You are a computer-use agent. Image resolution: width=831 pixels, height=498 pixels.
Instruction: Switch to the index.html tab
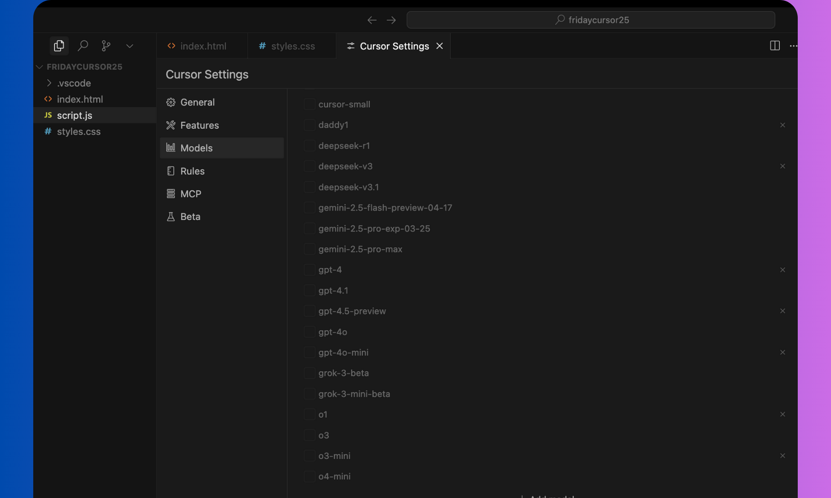[x=202, y=46]
